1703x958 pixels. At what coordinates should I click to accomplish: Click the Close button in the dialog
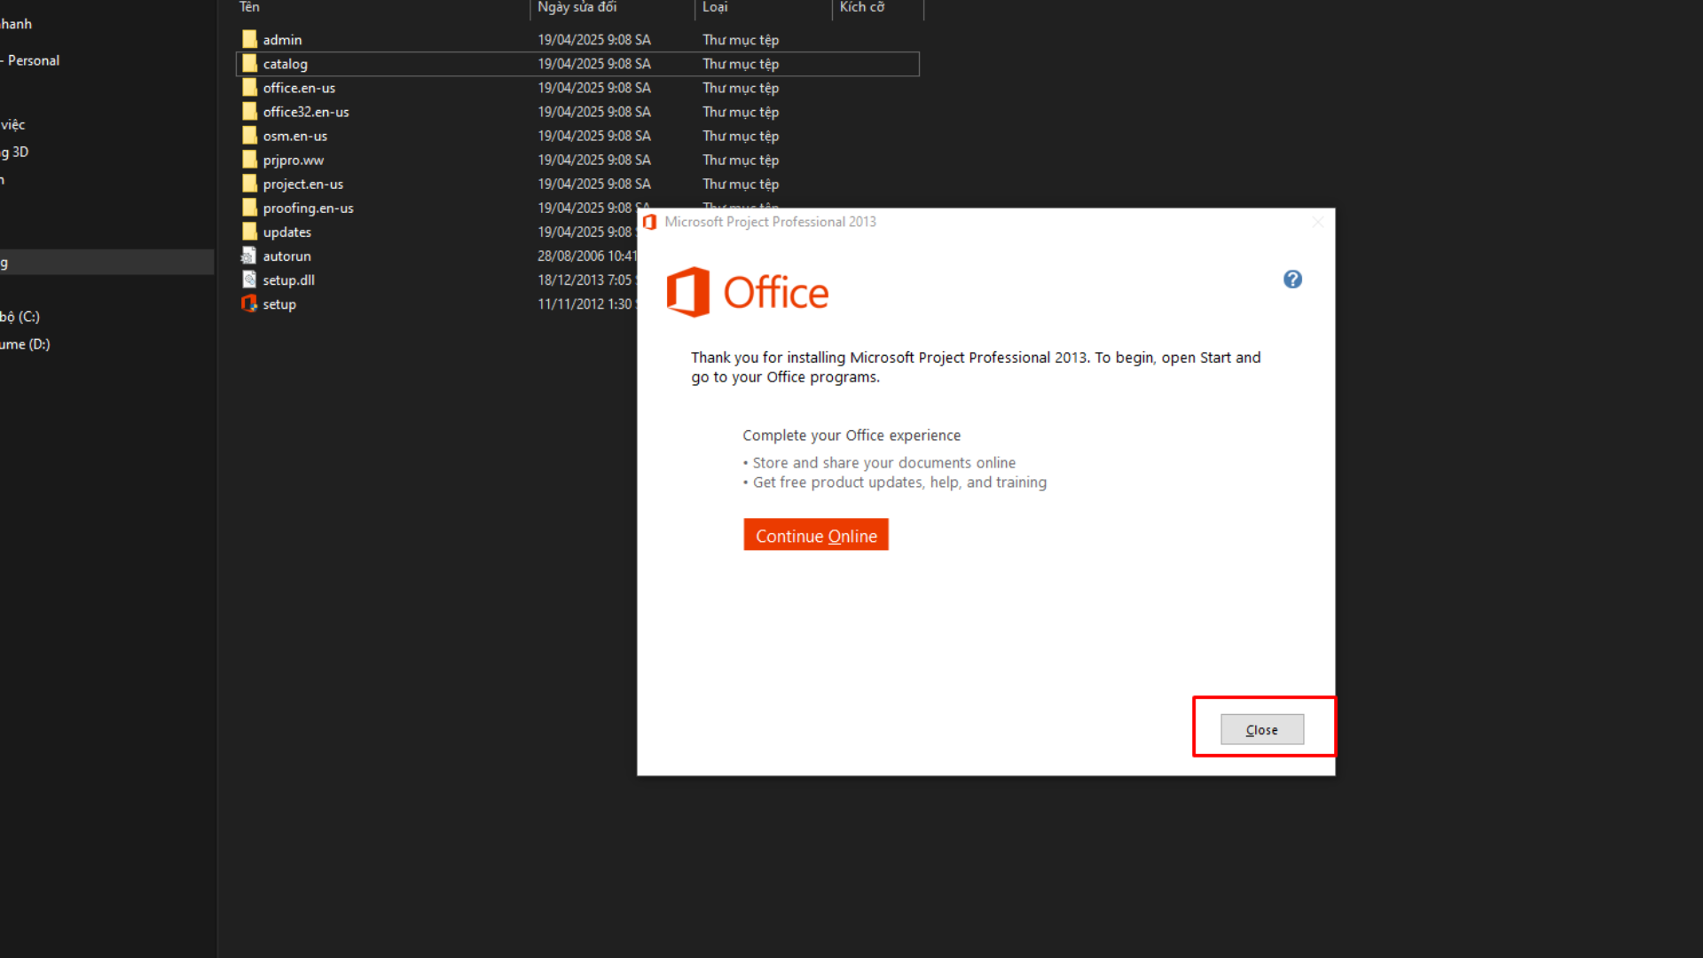[x=1261, y=729]
